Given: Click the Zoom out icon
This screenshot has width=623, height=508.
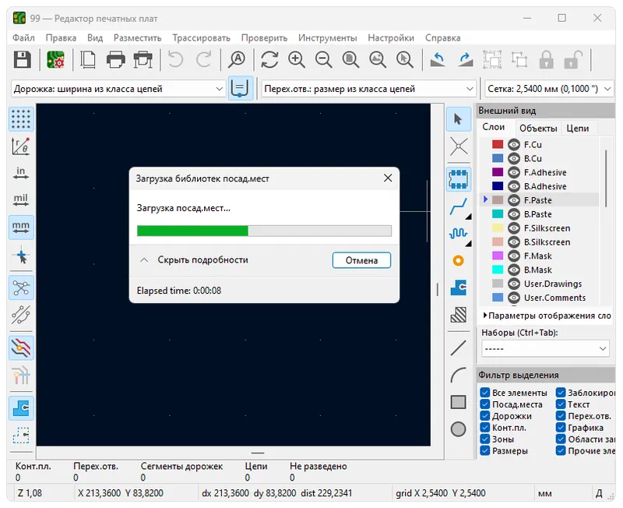Looking at the screenshot, I should click(324, 60).
